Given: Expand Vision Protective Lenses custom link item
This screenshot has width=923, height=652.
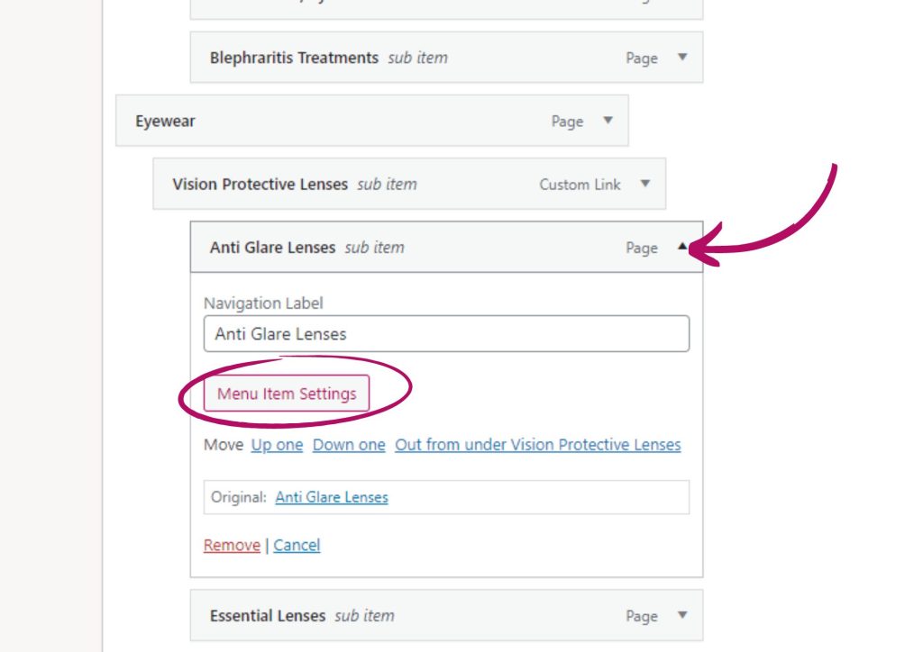Looking at the screenshot, I should (645, 184).
